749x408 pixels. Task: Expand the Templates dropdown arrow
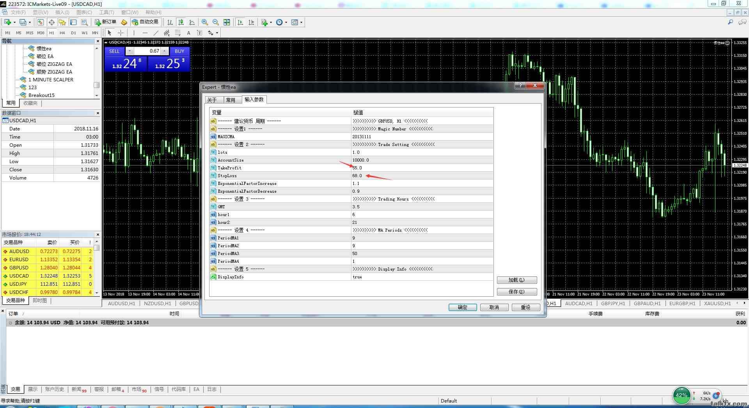(301, 22)
